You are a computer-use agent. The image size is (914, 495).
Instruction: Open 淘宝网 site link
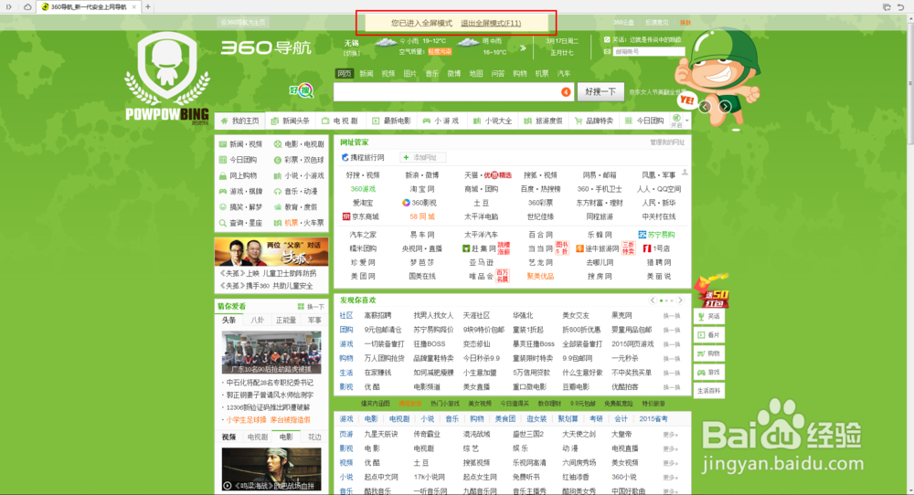coord(421,189)
